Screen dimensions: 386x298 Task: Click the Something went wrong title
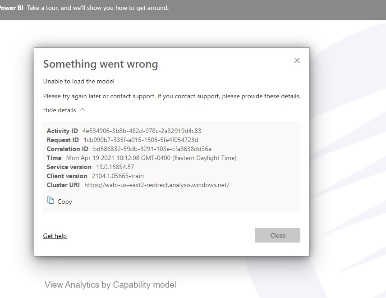click(101, 64)
